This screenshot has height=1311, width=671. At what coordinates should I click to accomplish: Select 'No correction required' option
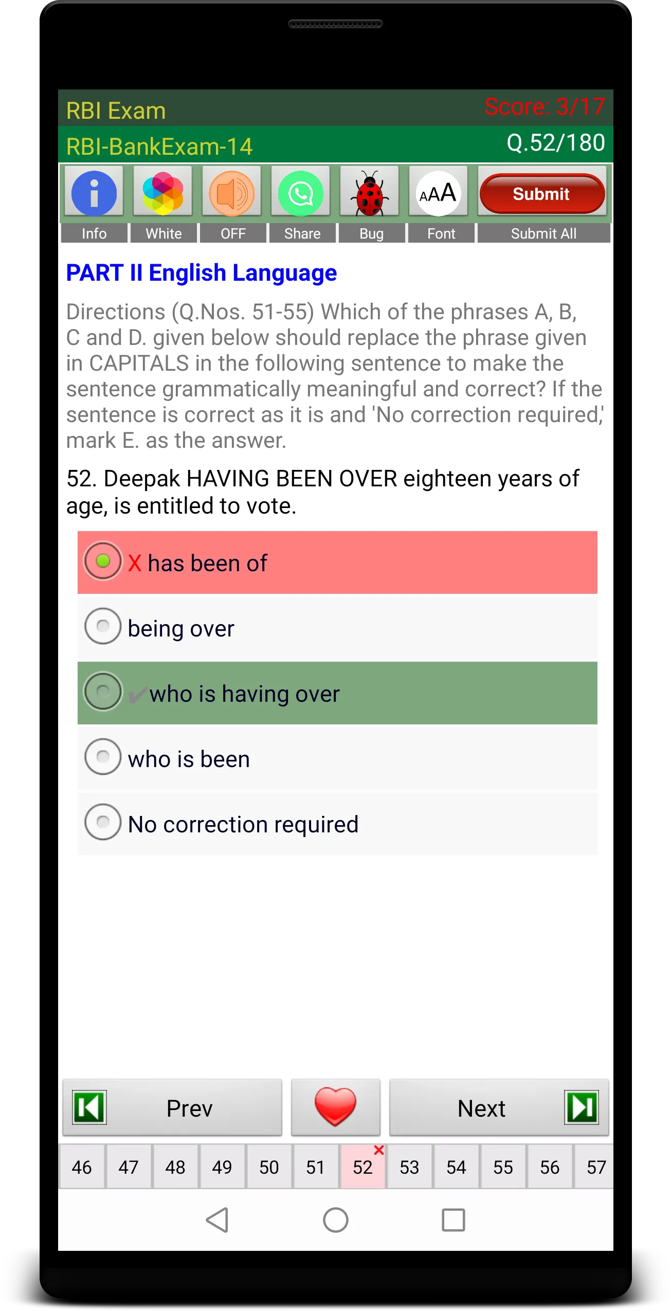tap(337, 824)
